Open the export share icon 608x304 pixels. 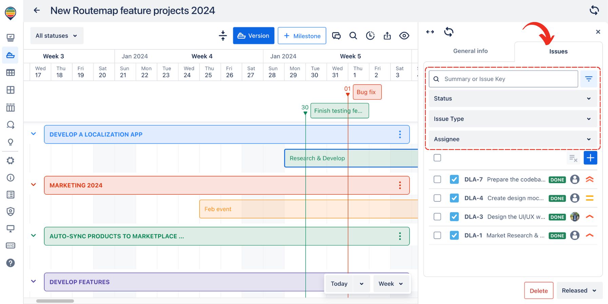pos(387,36)
